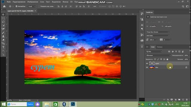Open the layer filter Kind dropdown
Image resolution: width=191 pixels, height=107 pixels.
154,51
